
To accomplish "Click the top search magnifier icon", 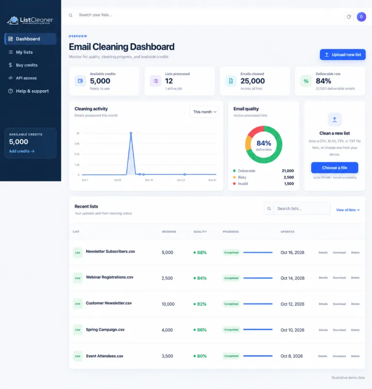I will (71, 15).
